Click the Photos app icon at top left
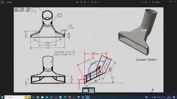The image size is (177, 99). pos(2,2)
